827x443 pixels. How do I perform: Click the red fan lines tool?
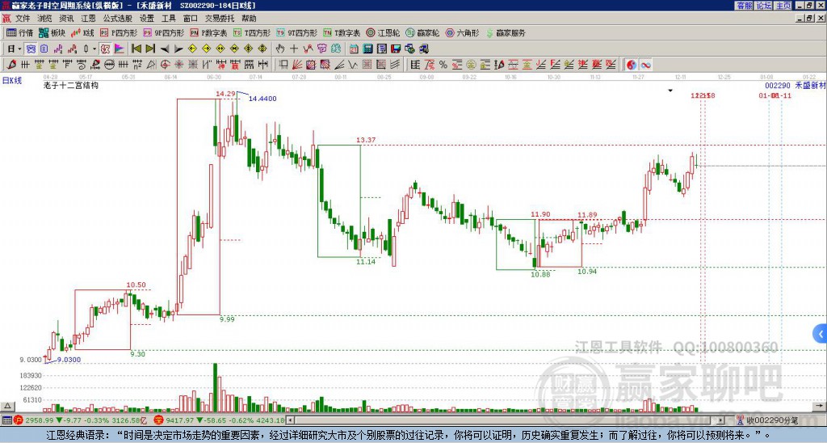[x=297, y=65]
